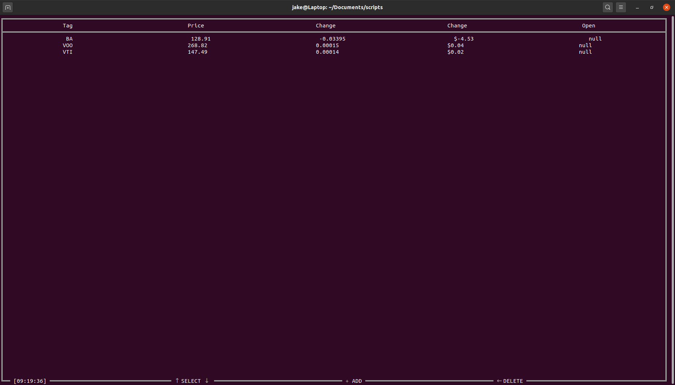Open the terminal hamburger menu
The width and height of the screenshot is (675, 385).
(621, 7)
